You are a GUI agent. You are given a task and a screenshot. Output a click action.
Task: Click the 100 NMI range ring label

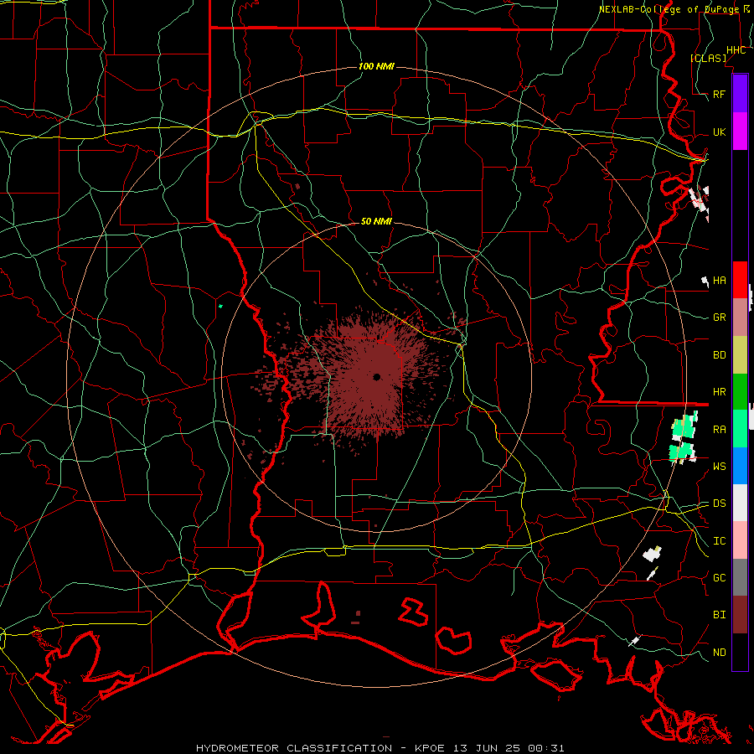[x=376, y=66]
